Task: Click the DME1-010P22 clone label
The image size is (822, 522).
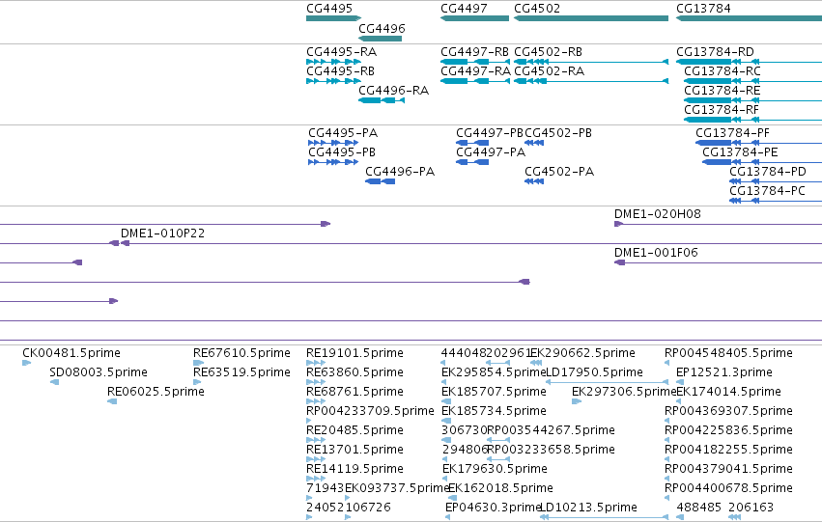Action: (x=162, y=234)
